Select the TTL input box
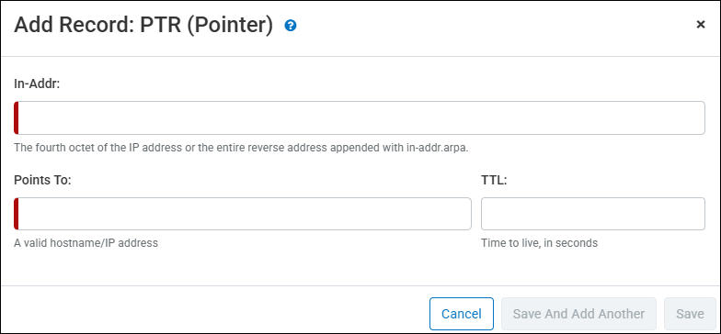721x334 pixels. (x=592, y=214)
